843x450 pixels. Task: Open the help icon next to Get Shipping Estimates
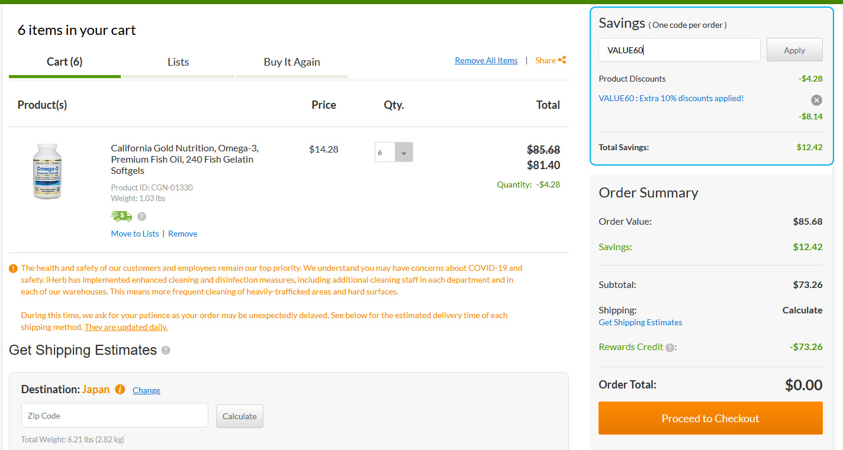coord(166,350)
